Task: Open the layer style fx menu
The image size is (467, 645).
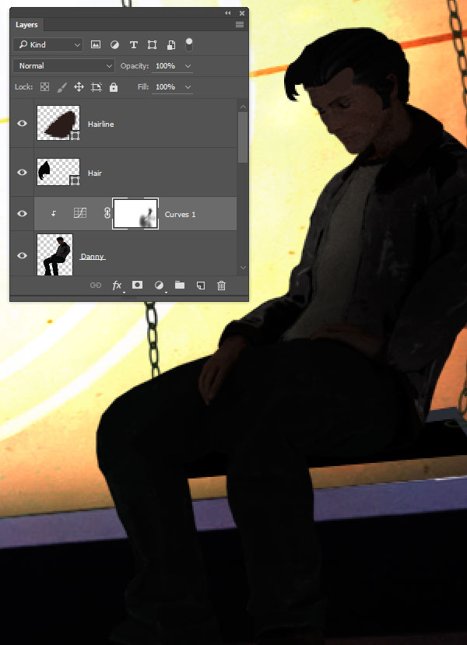Action: (118, 285)
